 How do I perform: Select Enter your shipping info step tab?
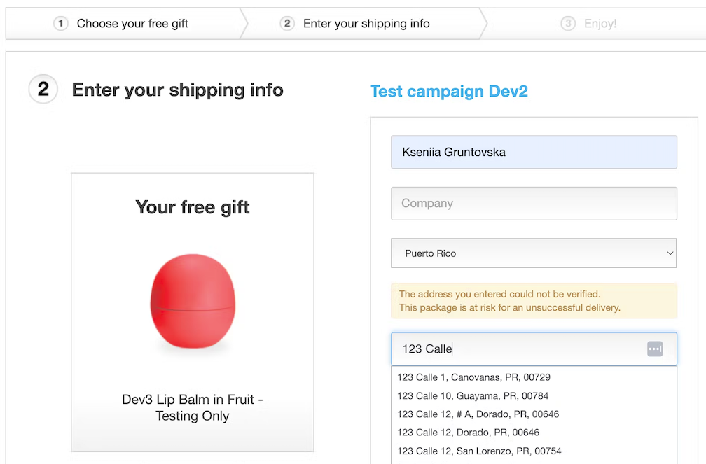coord(366,24)
